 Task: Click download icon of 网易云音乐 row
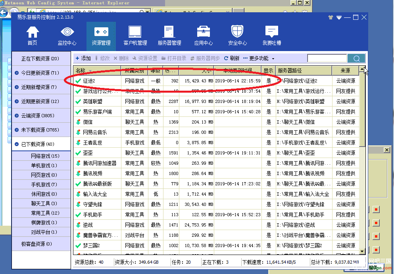(78, 132)
